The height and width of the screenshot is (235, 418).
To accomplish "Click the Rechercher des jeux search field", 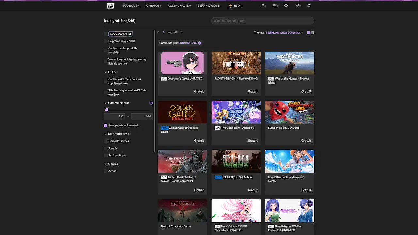I will (263, 21).
